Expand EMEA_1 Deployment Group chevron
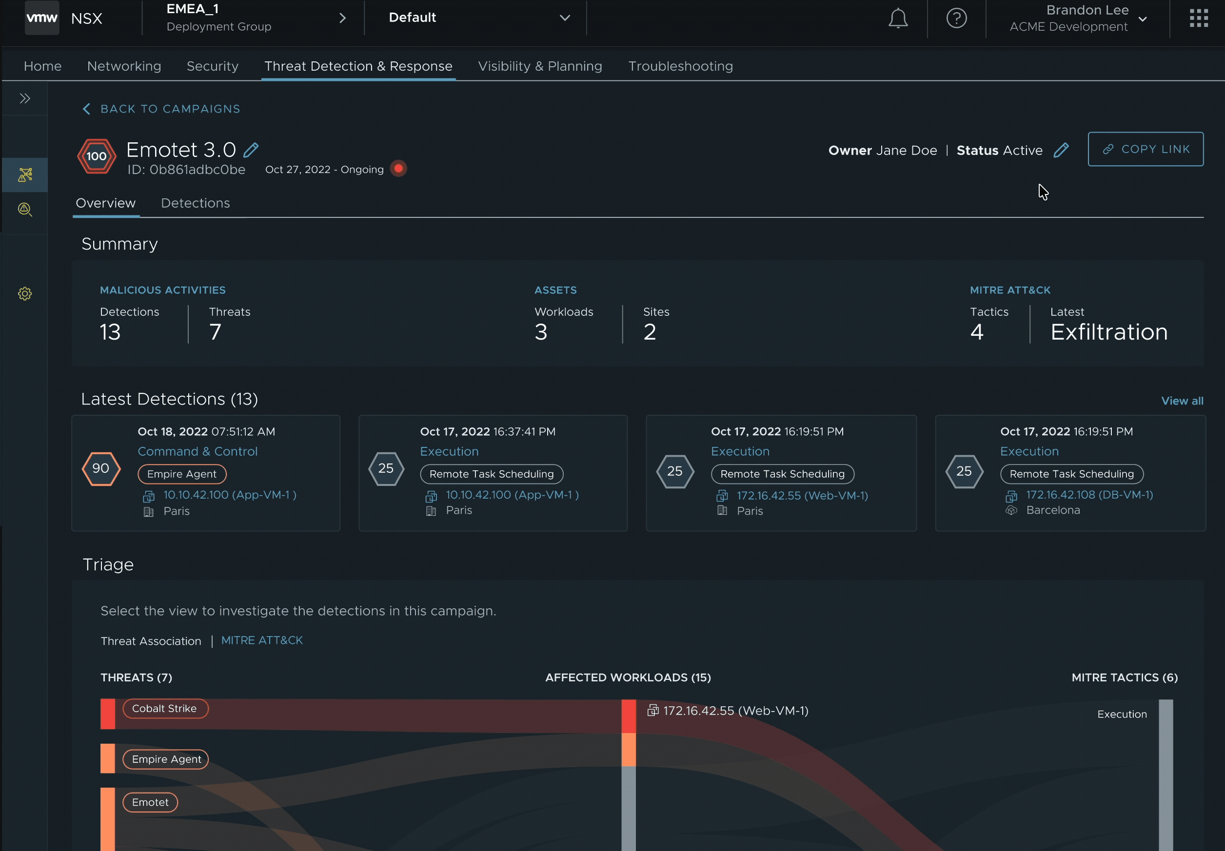This screenshot has height=851, width=1225. pos(342,19)
